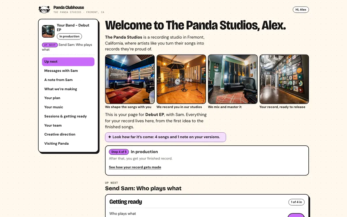The height and width of the screenshot is (217, 347).
Task: Click the Step 4 of 5 badge
Action: 119,152
